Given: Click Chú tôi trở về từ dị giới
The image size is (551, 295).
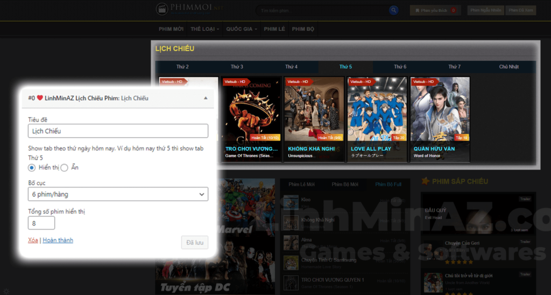Looking at the screenshot, I should coord(469,276).
